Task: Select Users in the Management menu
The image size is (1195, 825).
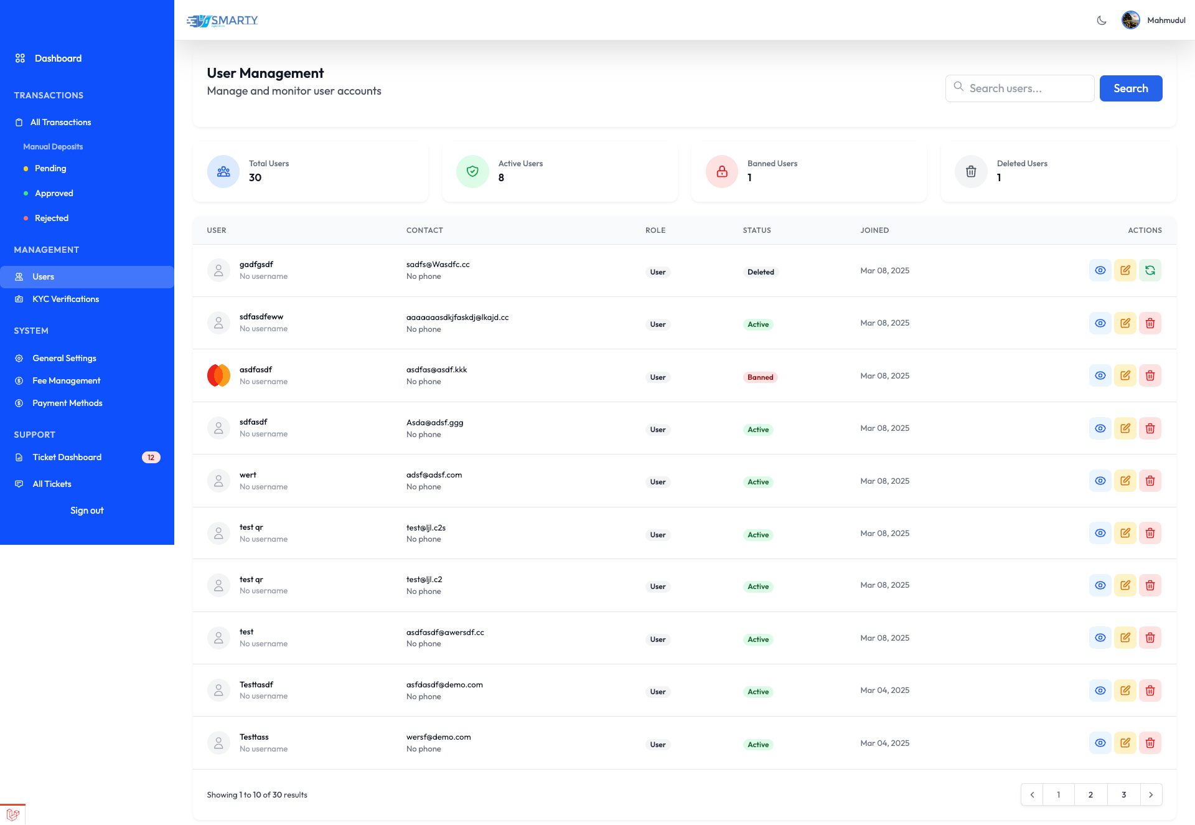Action: tap(44, 276)
